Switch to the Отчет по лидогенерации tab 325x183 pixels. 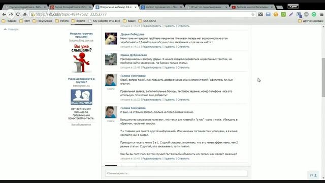(x=207, y=7)
